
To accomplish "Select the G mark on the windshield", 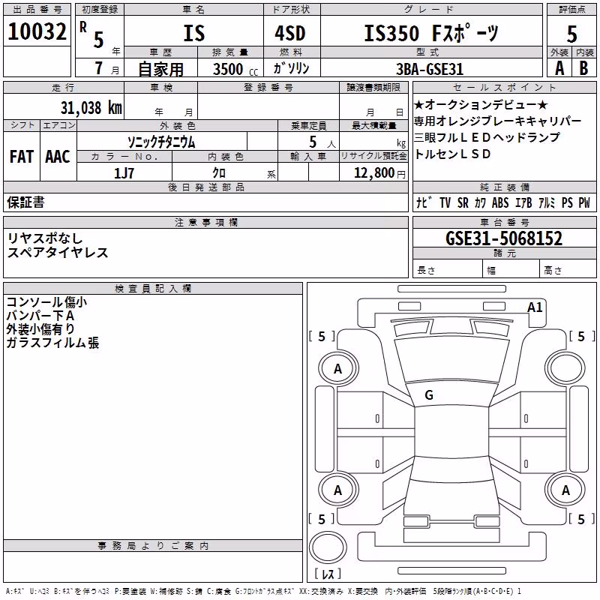I will 429,395.
